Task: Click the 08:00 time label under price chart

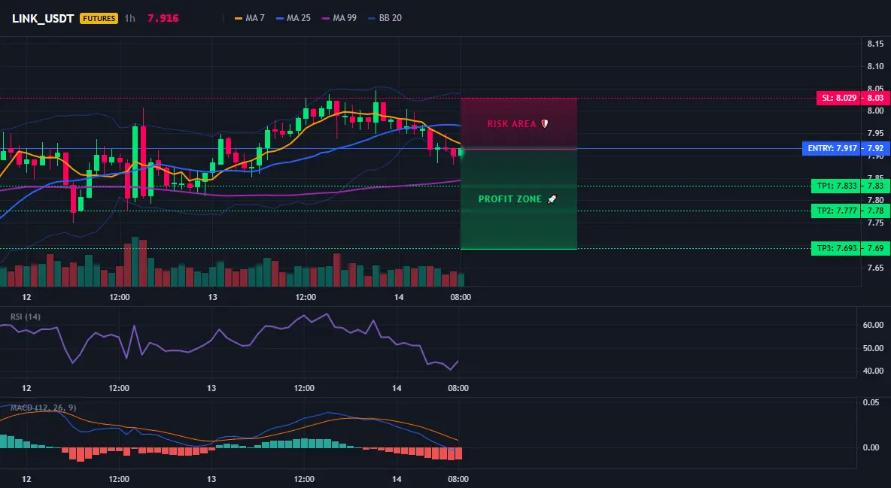Action: click(461, 297)
